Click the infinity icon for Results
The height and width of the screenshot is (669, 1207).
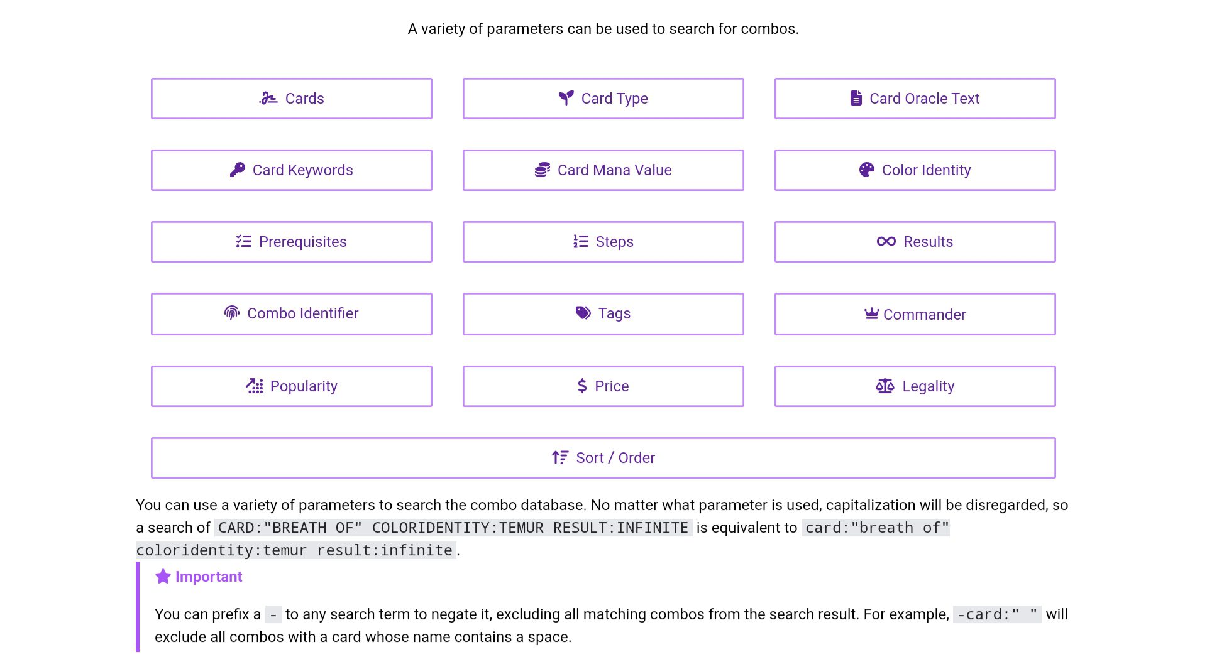(x=886, y=241)
